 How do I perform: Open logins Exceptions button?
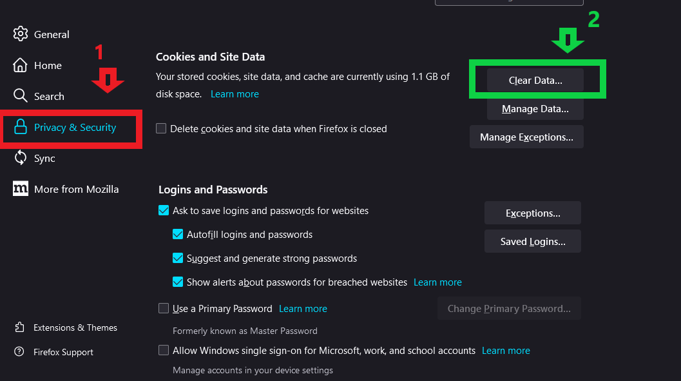coord(532,213)
